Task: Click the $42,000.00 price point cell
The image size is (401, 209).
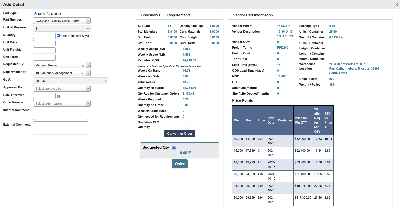Action: click(303, 141)
